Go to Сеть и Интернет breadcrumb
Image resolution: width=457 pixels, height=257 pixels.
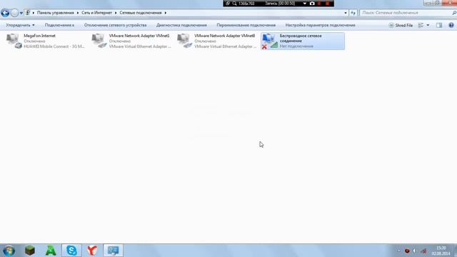click(x=96, y=13)
